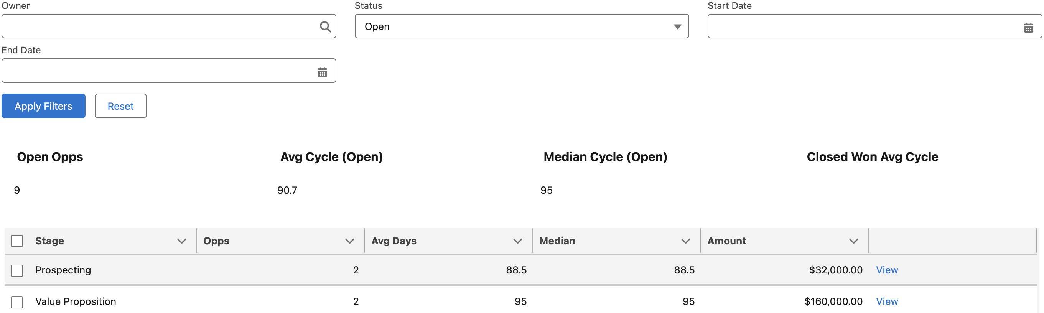Click the Reset button
Image resolution: width=1044 pixels, height=313 pixels.
(x=120, y=106)
